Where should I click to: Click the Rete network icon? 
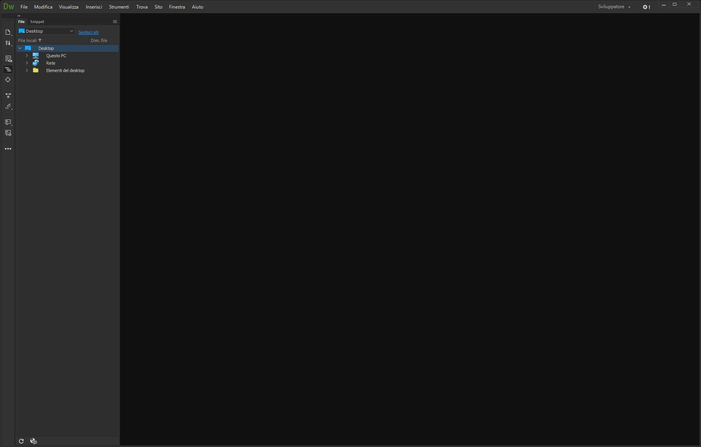click(36, 63)
